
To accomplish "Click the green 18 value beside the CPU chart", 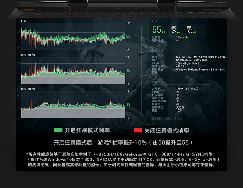I will coord(128,71).
